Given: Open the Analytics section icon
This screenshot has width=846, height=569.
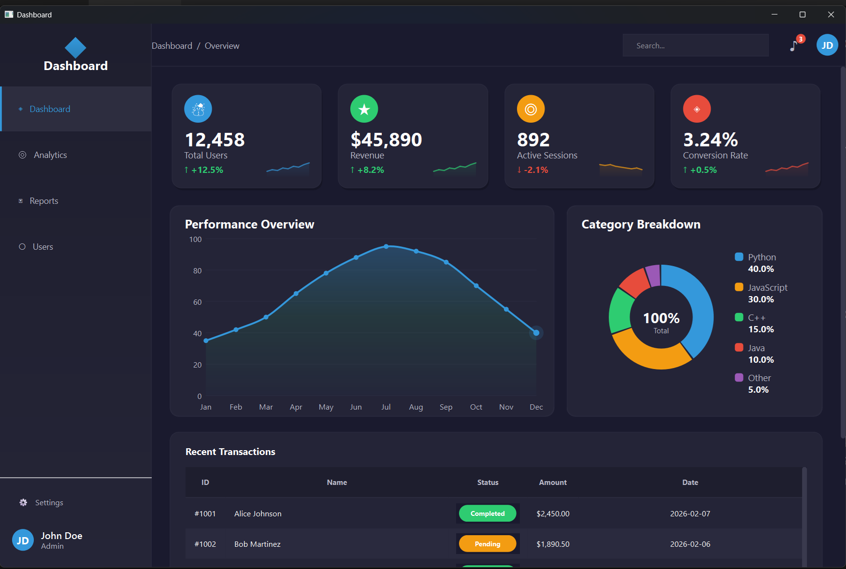Looking at the screenshot, I should coord(22,155).
